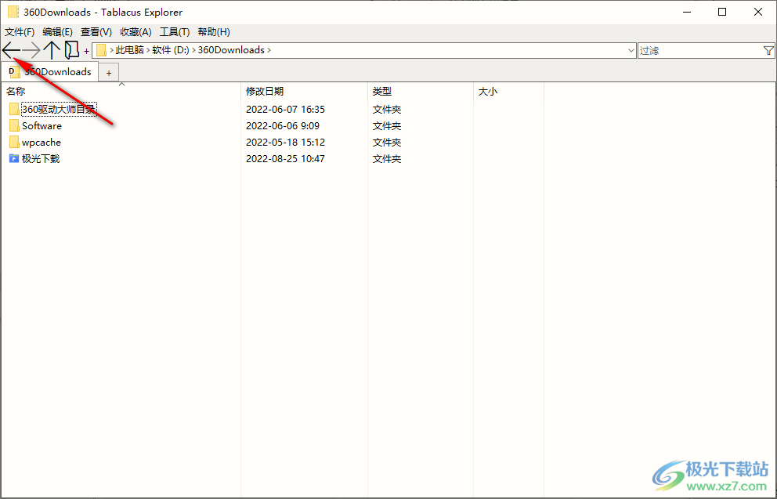The width and height of the screenshot is (777, 499).
Task: Click 360Downloads in the breadcrumb path
Action: (x=231, y=50)
